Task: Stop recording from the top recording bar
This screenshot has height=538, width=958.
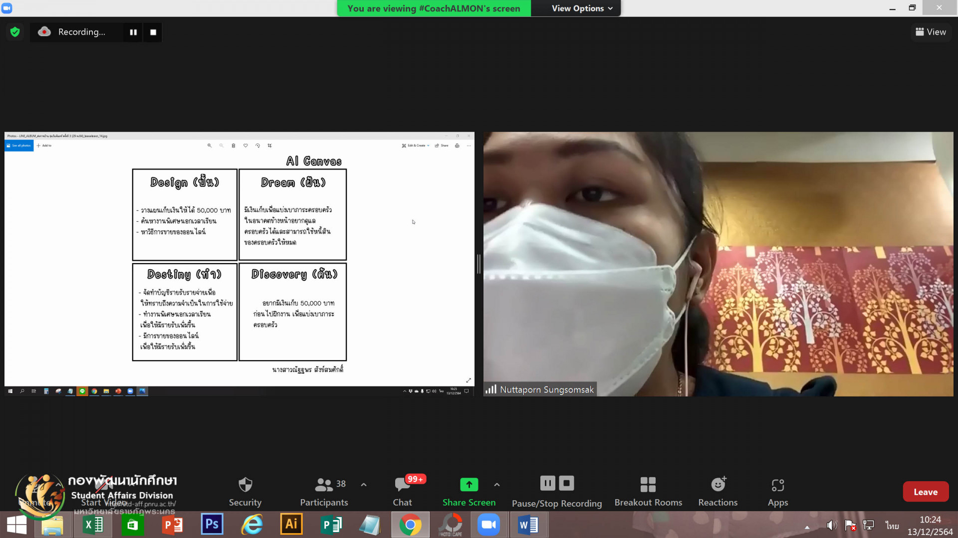Action: click(x=153, y=32)
